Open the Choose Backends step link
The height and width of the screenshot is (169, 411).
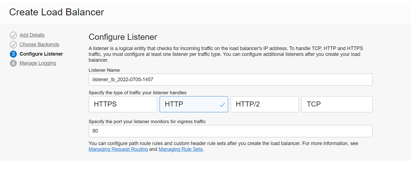[39, 44]
